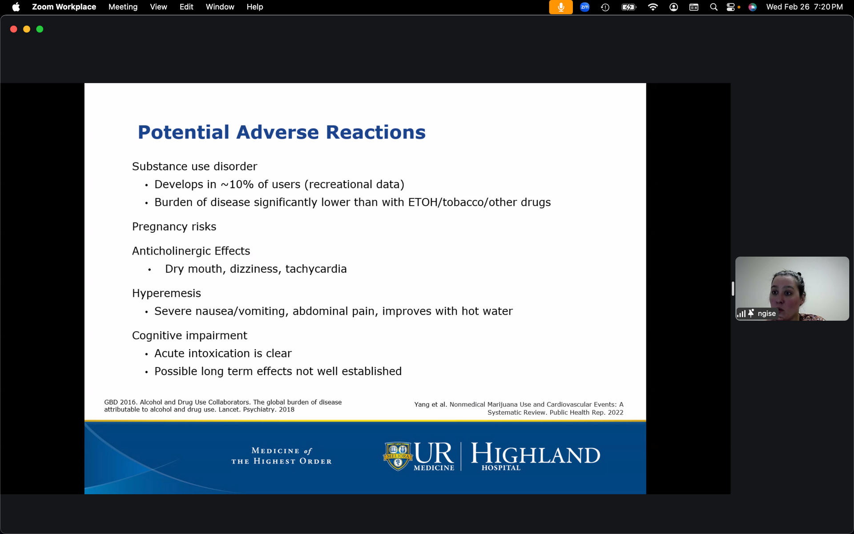Screen dimensions: 854x534
Task: Open the Wi-Fi status menu
Action: coord(653,7)
